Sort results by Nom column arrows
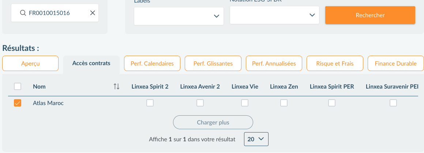 pos(116,87)
